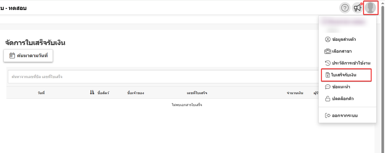Open ประวัติการเข้าใช้งาน menu entry
The height and width of the screenshot is (153, 385).
(347, 63)
